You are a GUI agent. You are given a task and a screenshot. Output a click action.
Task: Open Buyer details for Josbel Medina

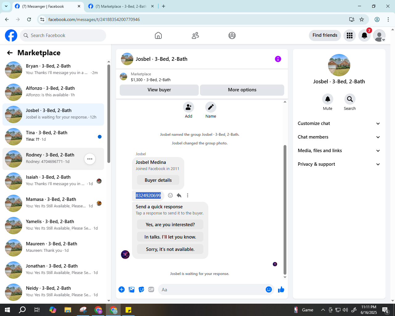click(158, 180)
